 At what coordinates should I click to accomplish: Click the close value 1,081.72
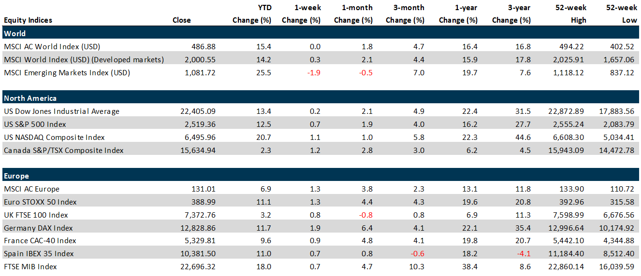(199, 72)
